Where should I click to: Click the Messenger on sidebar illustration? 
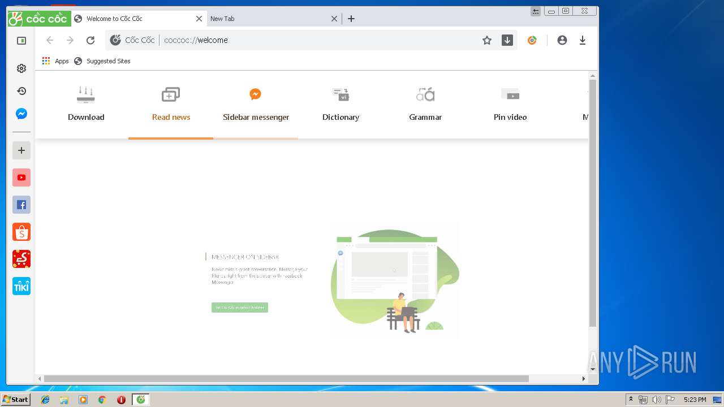pos(395,280)
